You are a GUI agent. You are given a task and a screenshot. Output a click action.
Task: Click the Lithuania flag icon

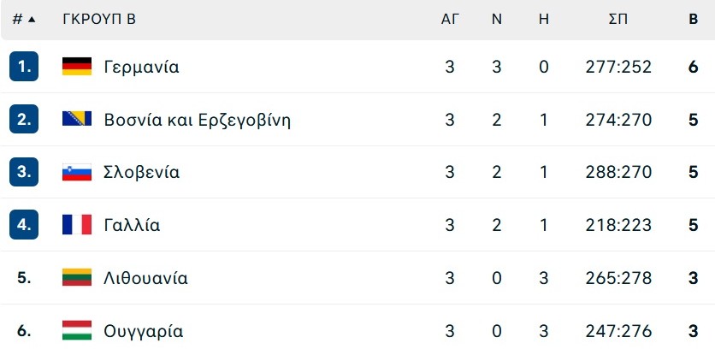point(77,278)
